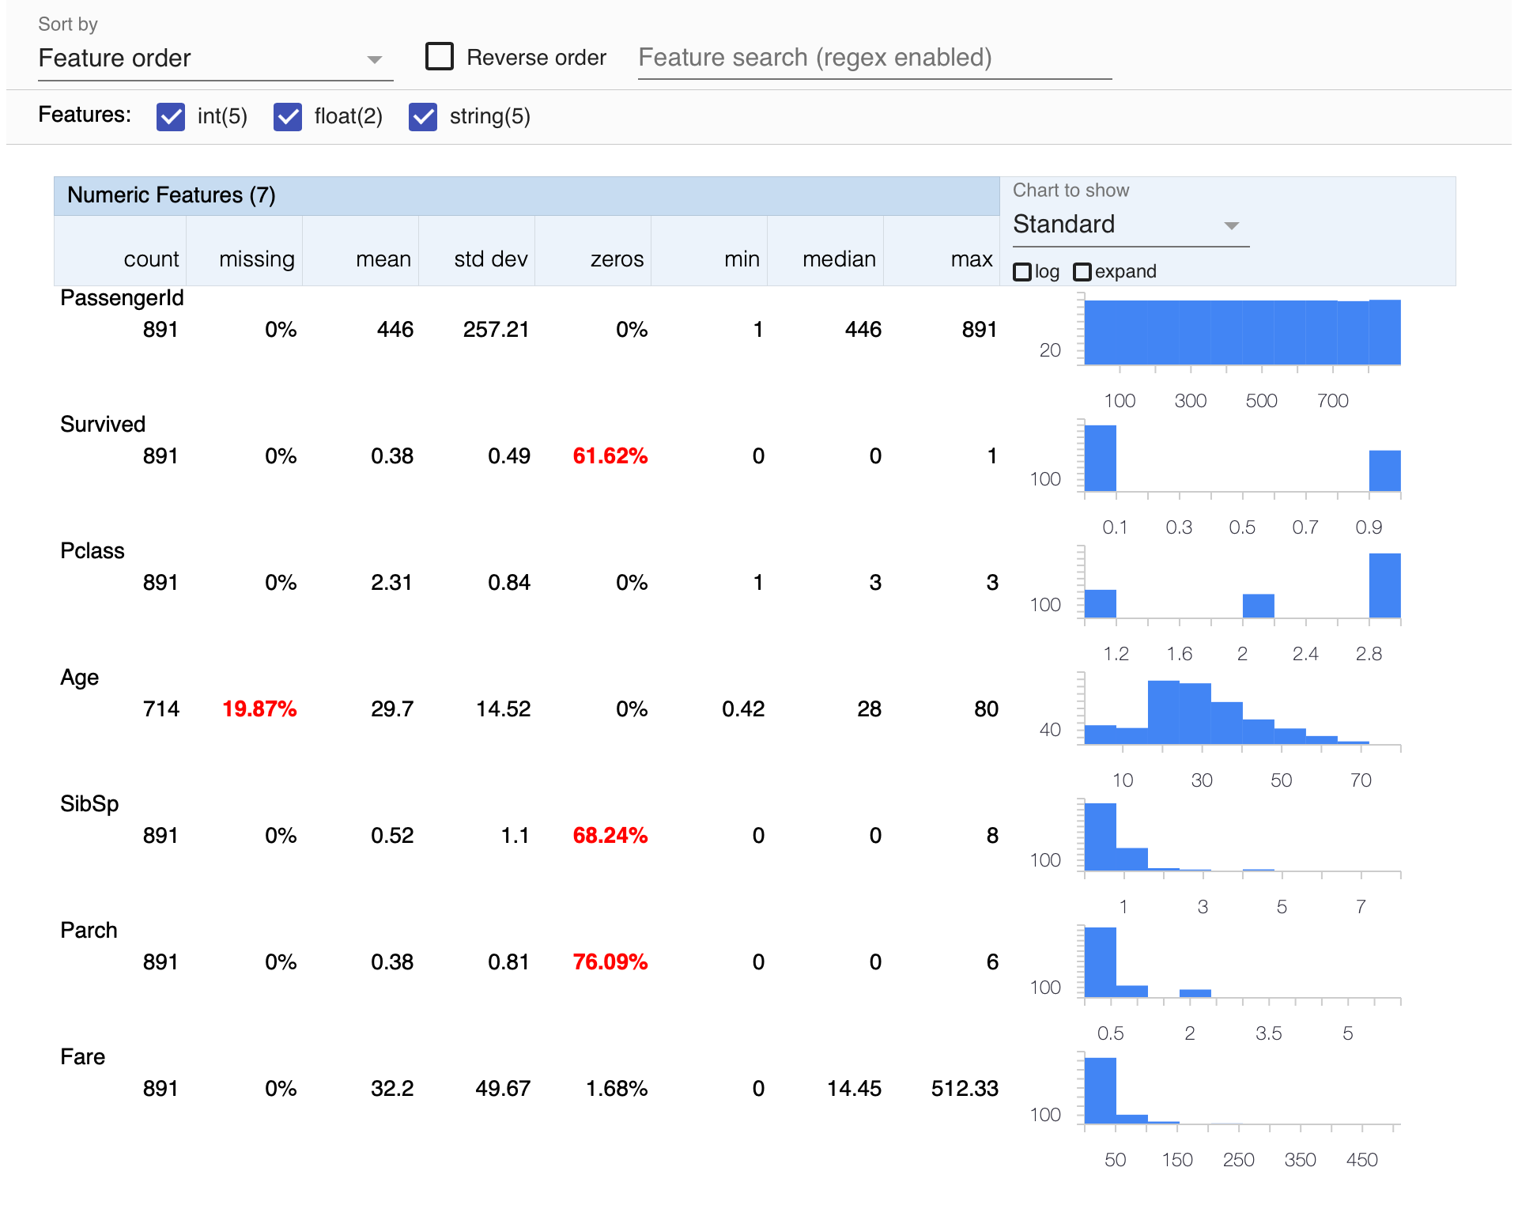
Task: Click Age's red 19.87% missing value
Action: tap(259, 709)
